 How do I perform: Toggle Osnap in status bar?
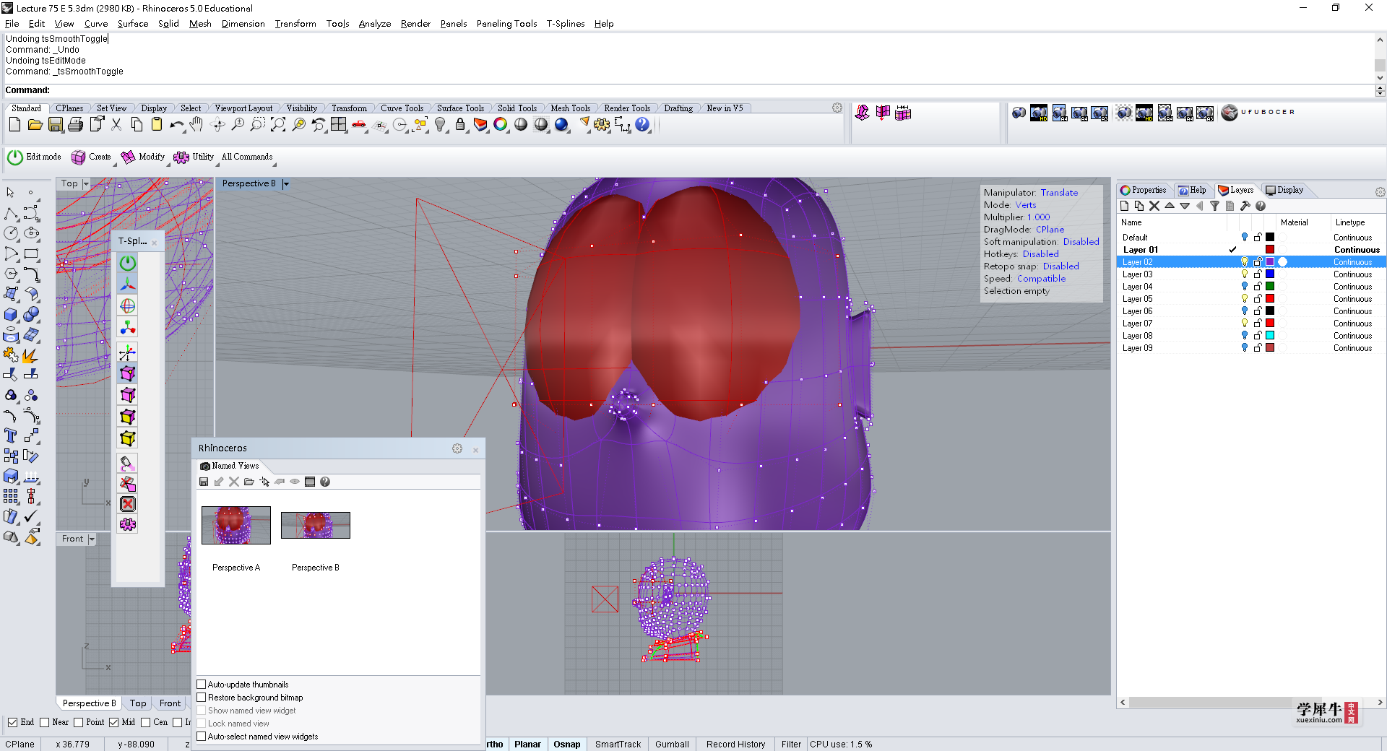pyautogui.click(x=567, y=745)
